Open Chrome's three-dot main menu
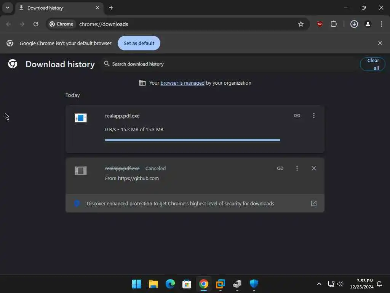This screenshot has width=390, height=293. 382,24
